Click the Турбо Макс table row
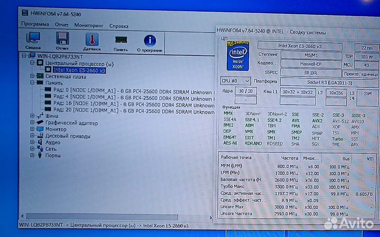 coord(297,187)
